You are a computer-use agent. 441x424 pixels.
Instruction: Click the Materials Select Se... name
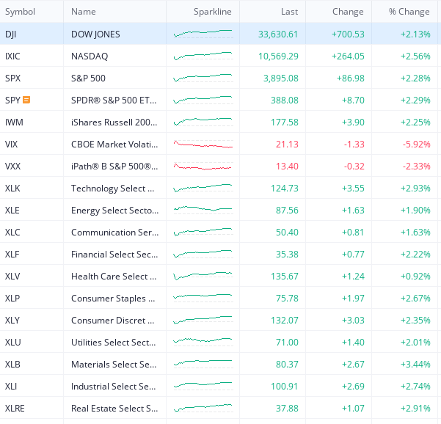pyautogui.click(x=114, y=364)
